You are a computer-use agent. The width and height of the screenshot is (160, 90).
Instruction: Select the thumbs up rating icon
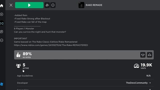pos(18,55)
